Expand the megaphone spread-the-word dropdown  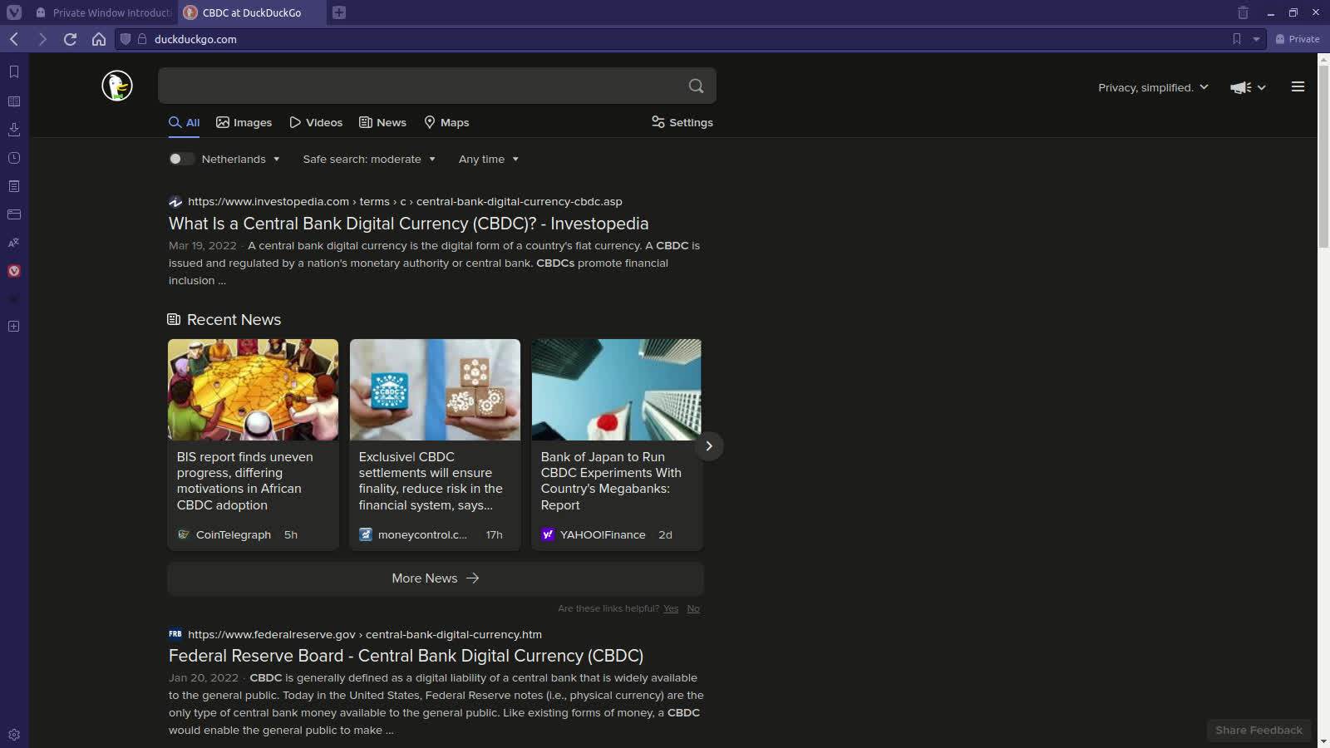[1248, 87]
